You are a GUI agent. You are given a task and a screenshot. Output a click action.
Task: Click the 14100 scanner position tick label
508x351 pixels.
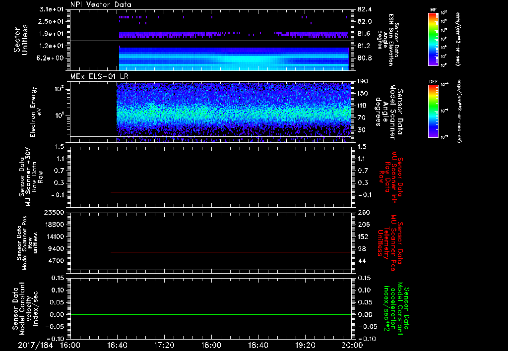55,236
